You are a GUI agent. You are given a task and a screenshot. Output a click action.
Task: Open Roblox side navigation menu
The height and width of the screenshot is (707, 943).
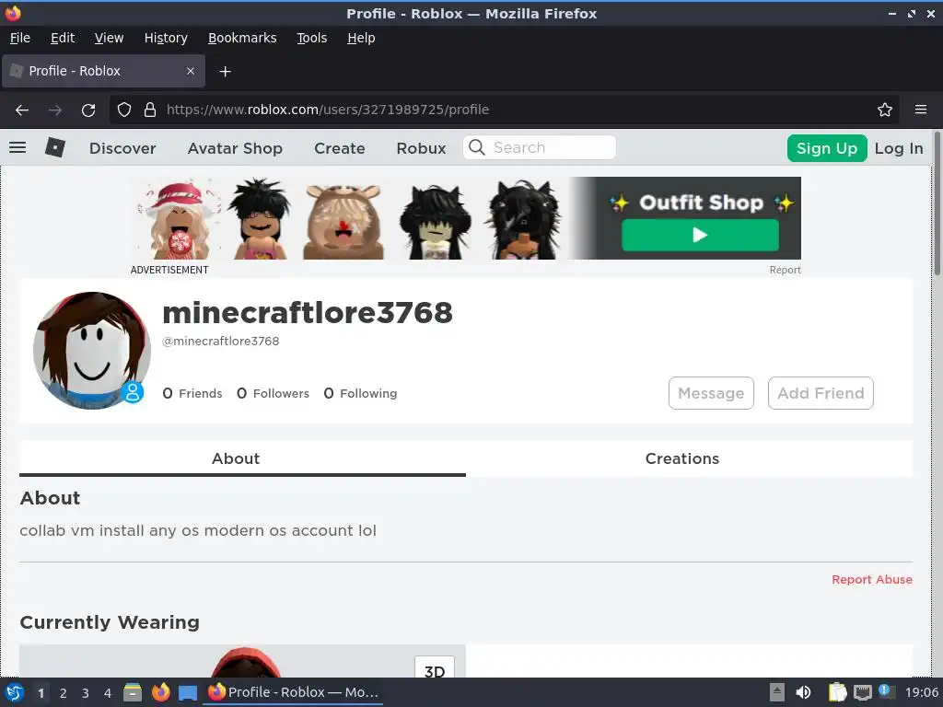coord(17,147)
